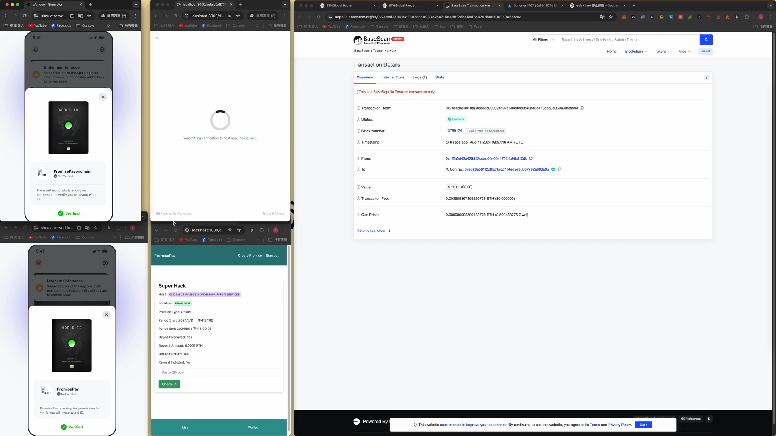Click zoom magnifier icon in lower localhost address bar
The height and width of the screenshot is (436, 776).
[230, 230]
